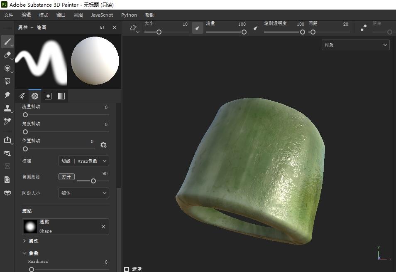The image size is (396, 272).
Task: Open the material gradient tab icon
Action: pyautogui.click(x=61, y=96)
